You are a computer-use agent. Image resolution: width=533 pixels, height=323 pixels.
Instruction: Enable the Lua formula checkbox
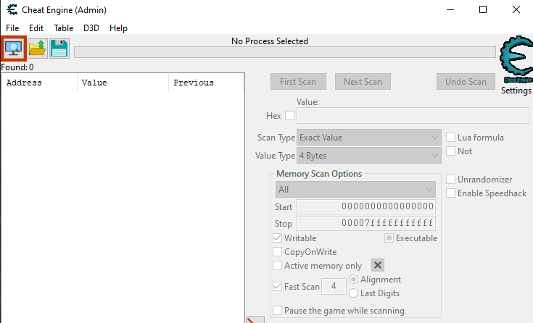[451, 137]
